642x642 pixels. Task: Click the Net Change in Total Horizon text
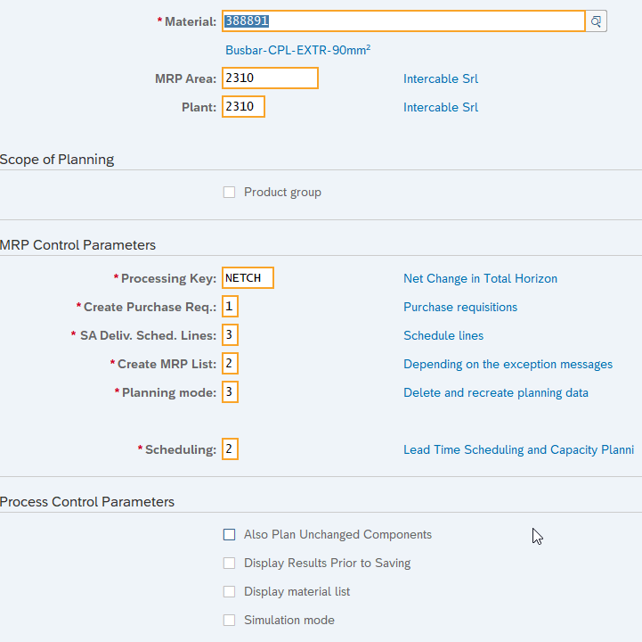(x=480, y=278)
